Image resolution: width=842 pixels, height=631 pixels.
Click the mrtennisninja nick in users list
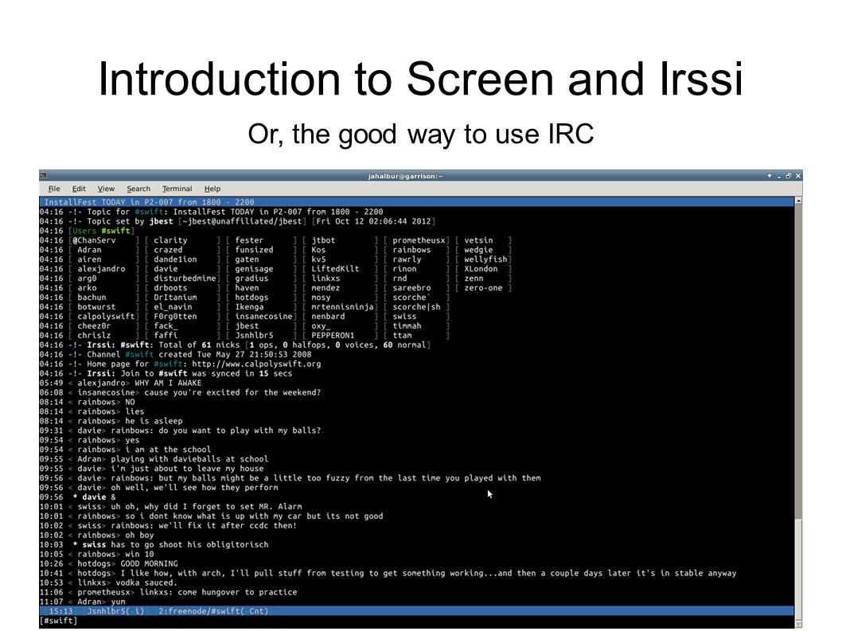342,306
